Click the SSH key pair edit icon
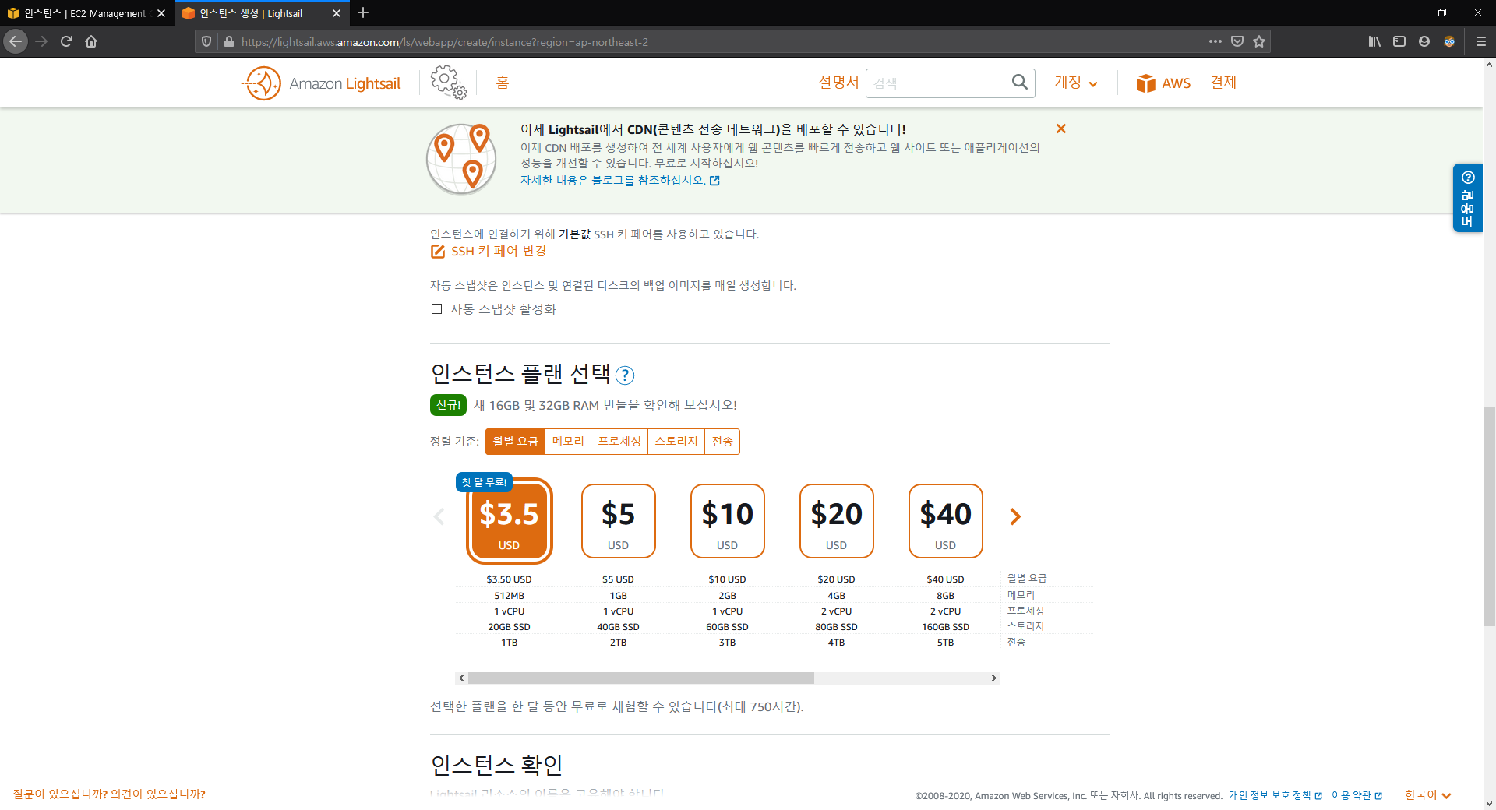The width and height of the screenshot is (1496, 810). coord(438,252)
